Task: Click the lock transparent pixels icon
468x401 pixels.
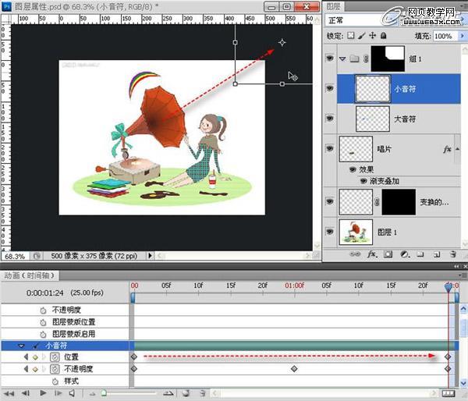Action: coord(351,37)
